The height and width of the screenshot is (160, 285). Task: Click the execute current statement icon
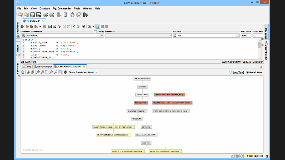point(27,27)
